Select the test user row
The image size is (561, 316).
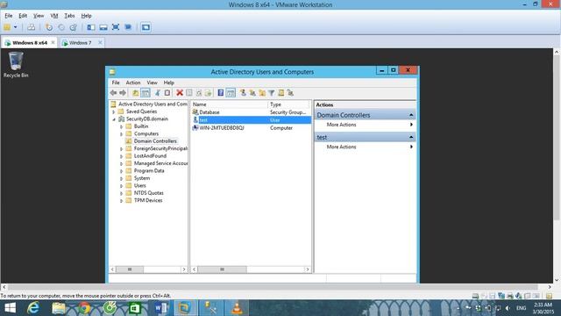251,120
